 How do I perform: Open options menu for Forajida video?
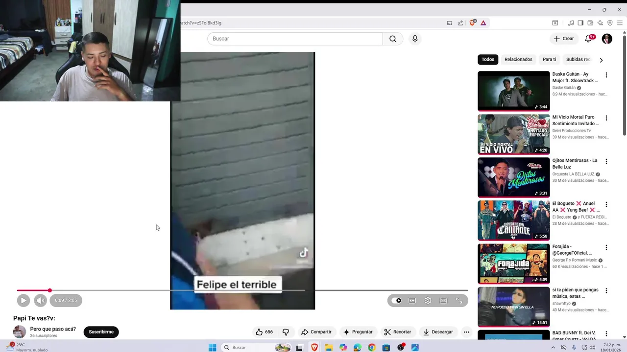(x=606, y=247)
